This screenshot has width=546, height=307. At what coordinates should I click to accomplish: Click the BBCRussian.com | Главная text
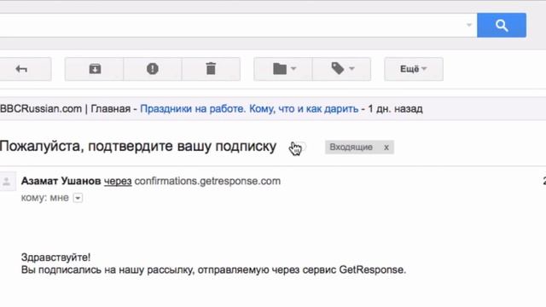[x=65, y=109]
